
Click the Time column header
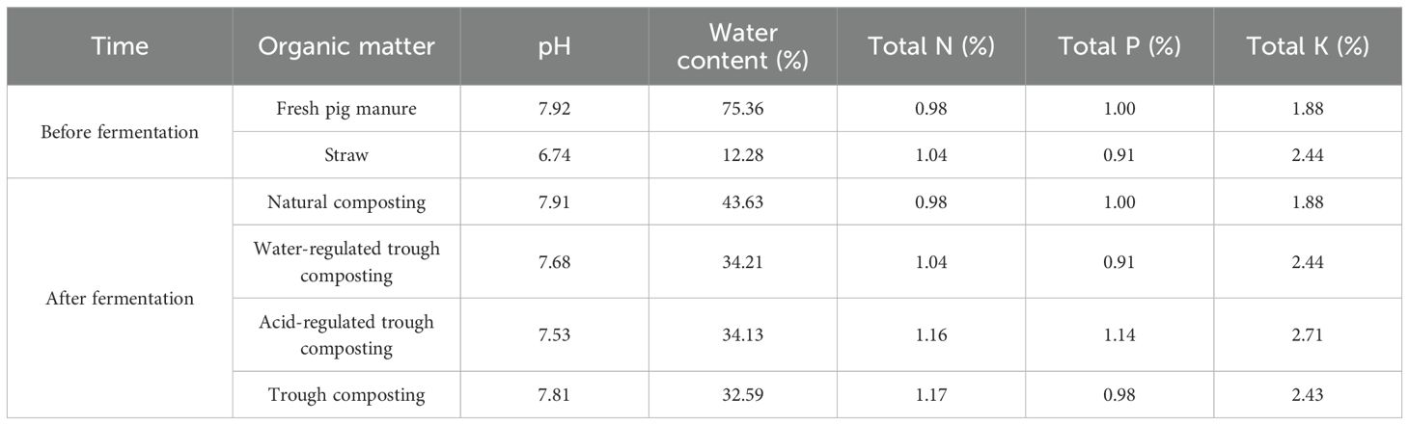120,47
